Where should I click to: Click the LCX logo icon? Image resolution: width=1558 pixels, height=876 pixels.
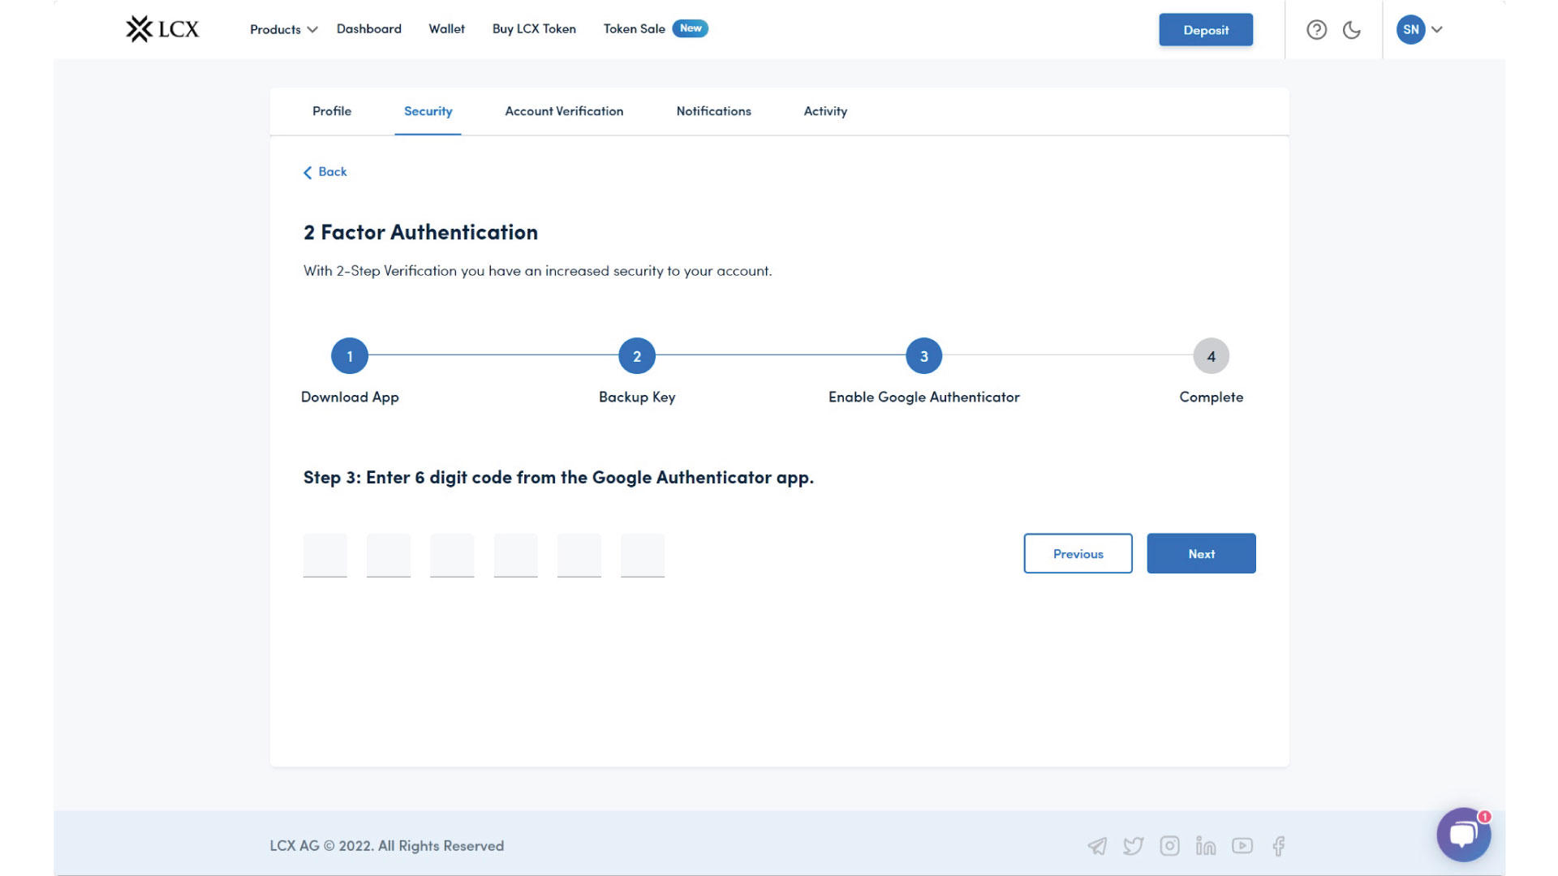[x=140, y=29]
